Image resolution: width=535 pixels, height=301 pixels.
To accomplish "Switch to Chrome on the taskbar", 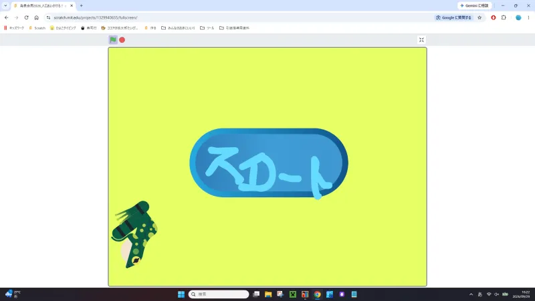I will point(317,294).
